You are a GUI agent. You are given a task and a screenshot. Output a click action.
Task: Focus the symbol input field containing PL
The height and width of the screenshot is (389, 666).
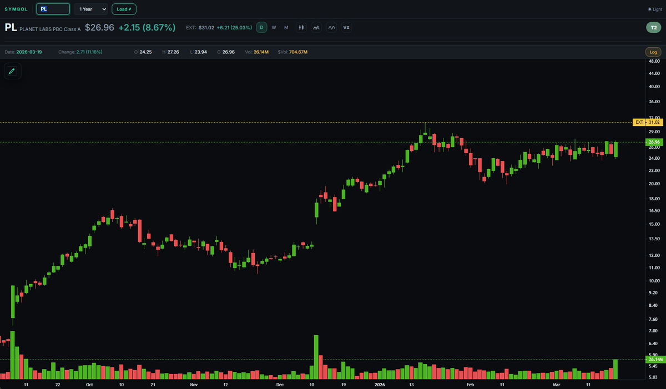pos(53,9)
